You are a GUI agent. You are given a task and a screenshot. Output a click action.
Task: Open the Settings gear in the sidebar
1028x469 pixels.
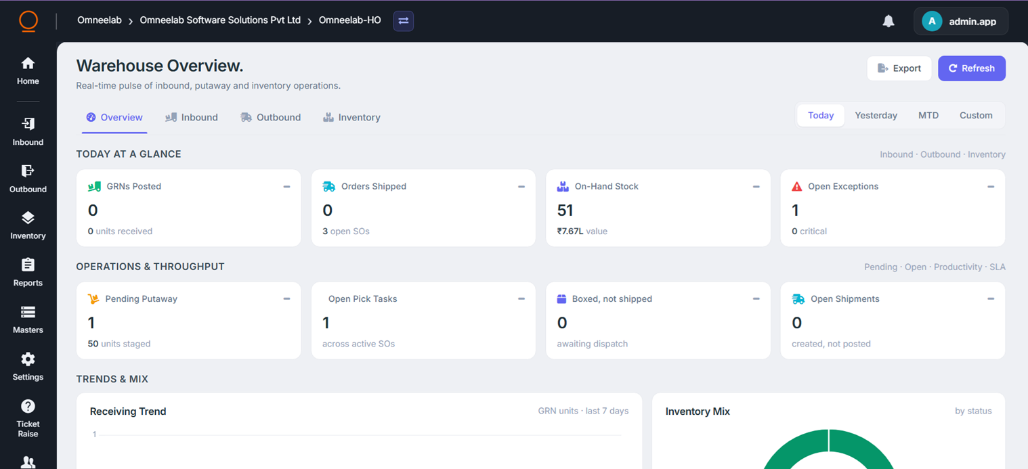(28, 366)
